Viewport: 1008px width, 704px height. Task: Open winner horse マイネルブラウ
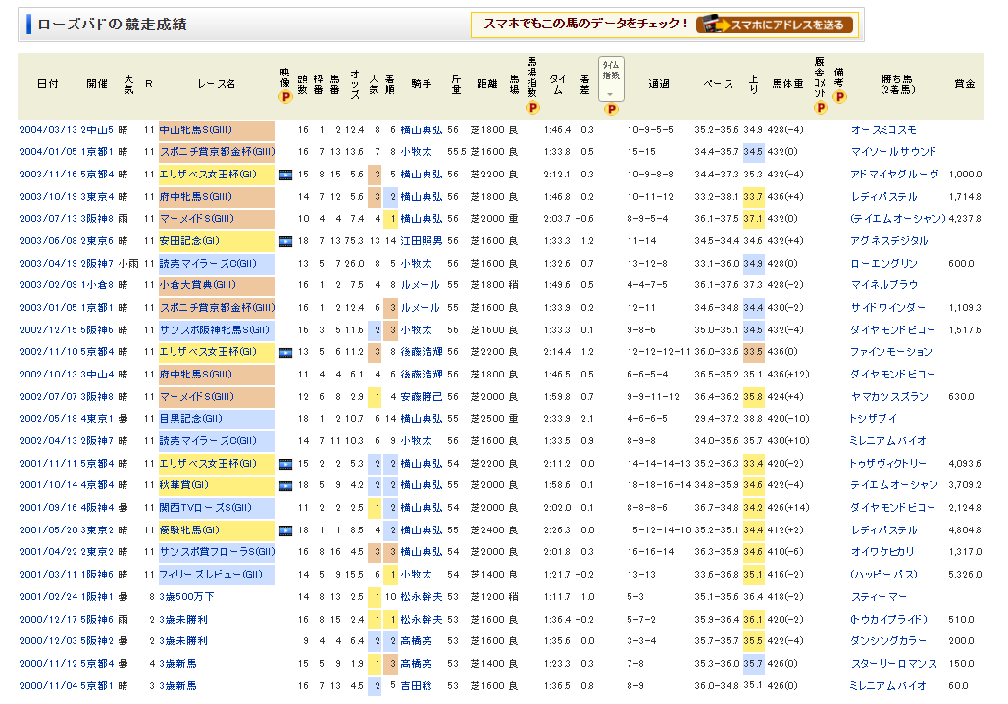(x=883, y=285)
